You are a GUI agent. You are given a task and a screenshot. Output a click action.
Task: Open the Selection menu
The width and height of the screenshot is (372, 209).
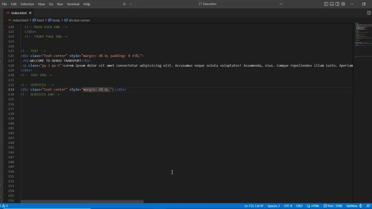pyautogui.click(x=27, y=4)
